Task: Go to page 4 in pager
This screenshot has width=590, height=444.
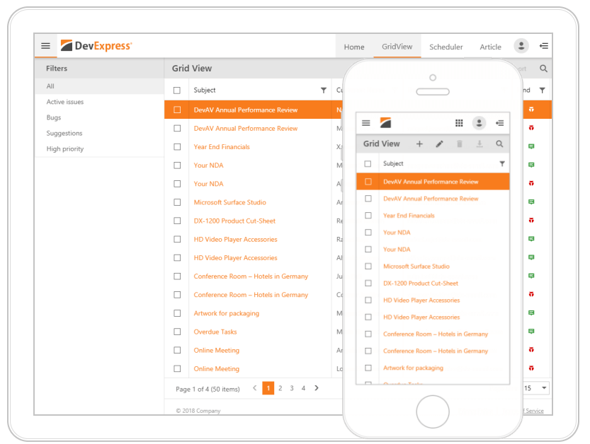Action: [303, 388]
